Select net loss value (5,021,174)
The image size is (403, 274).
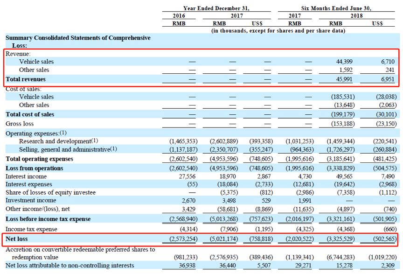[224, 239]
